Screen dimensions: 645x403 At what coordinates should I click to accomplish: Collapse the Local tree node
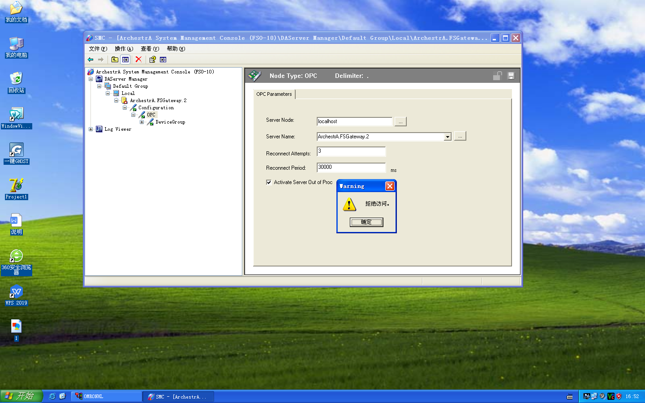pos(108,93)
